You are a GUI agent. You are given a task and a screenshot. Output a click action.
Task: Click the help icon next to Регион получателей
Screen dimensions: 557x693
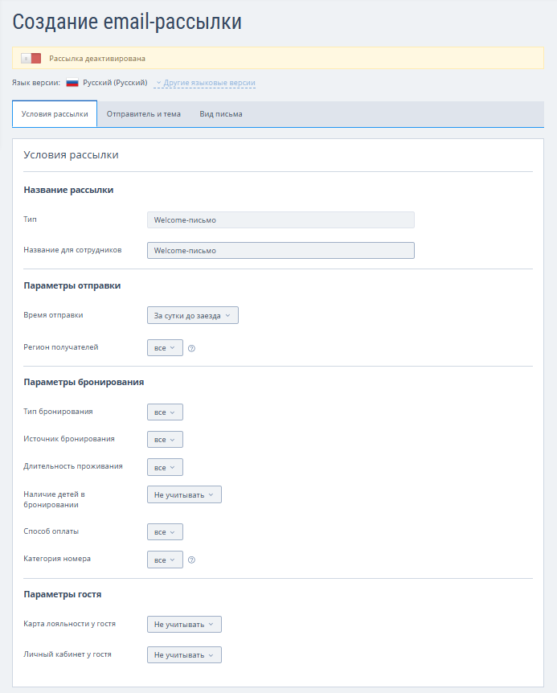point(191,348)
